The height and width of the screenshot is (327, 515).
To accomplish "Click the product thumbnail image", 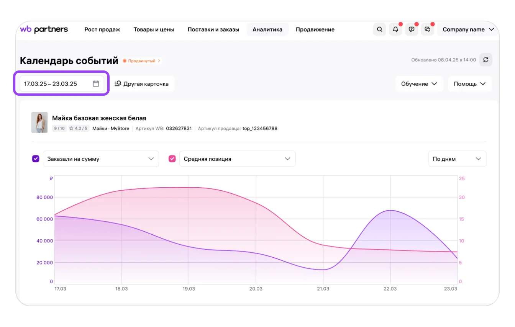I will (39, 122).
